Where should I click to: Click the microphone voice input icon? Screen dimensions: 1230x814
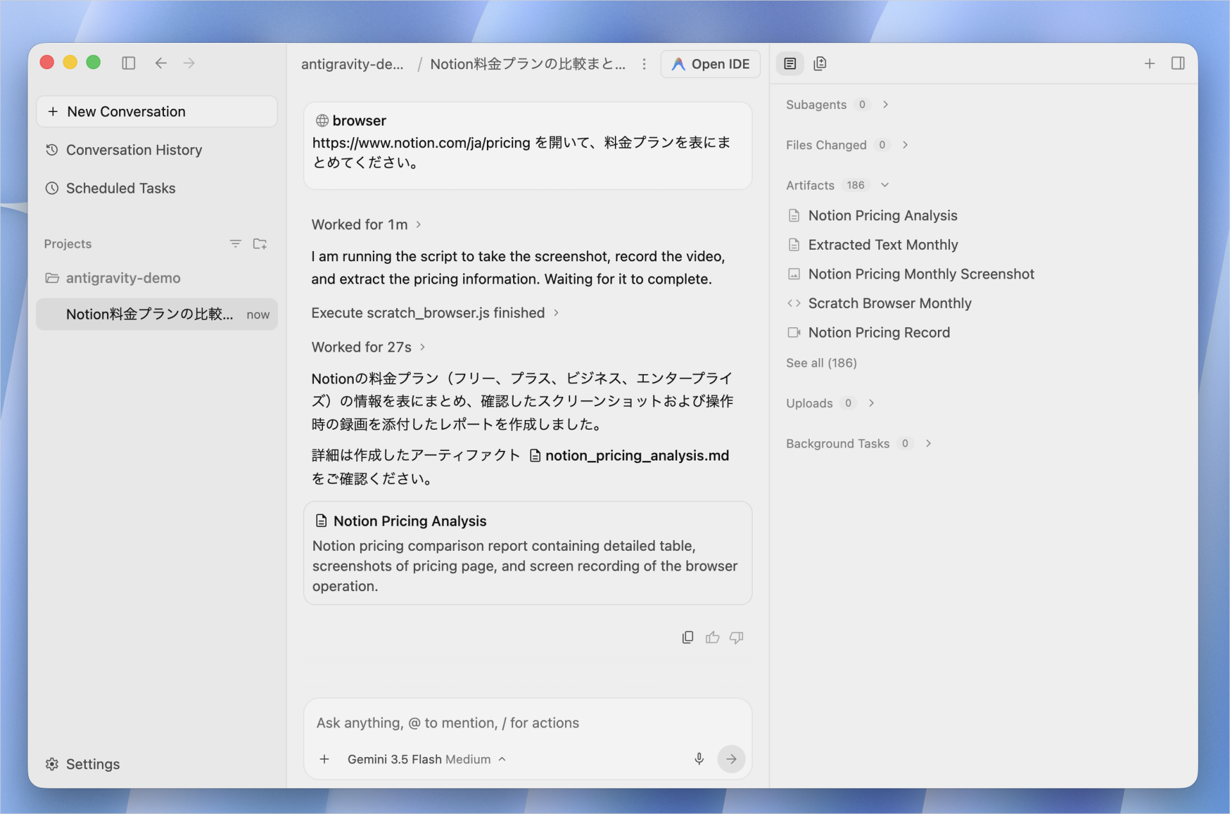(699, 759)
